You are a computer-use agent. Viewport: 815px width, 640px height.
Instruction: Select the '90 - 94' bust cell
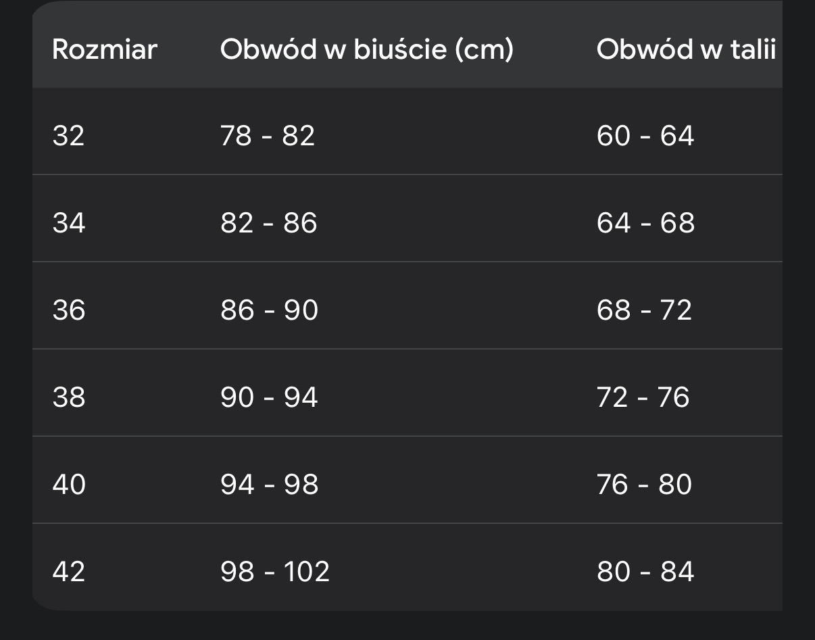tap(269, 397)
